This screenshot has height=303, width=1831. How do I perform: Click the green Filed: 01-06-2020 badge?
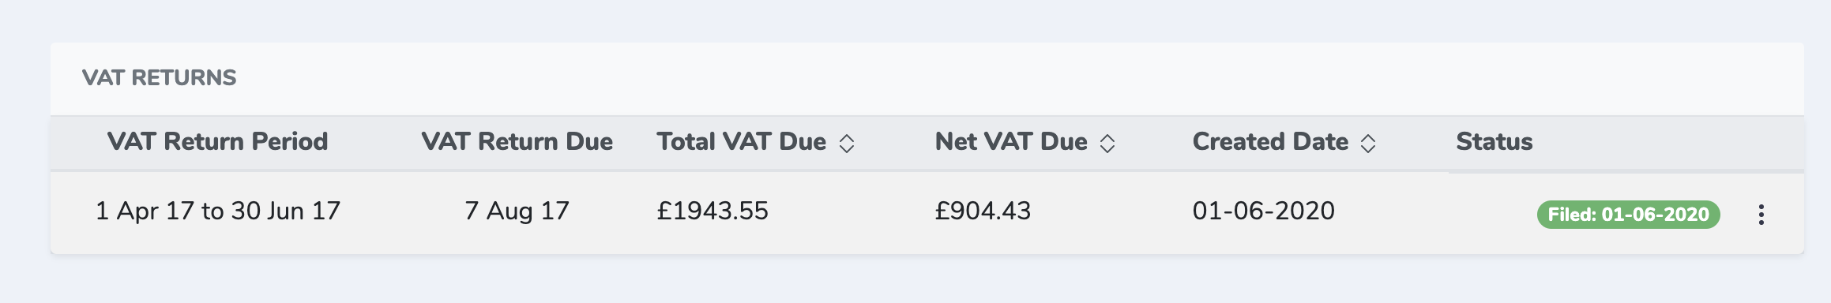1628,215
